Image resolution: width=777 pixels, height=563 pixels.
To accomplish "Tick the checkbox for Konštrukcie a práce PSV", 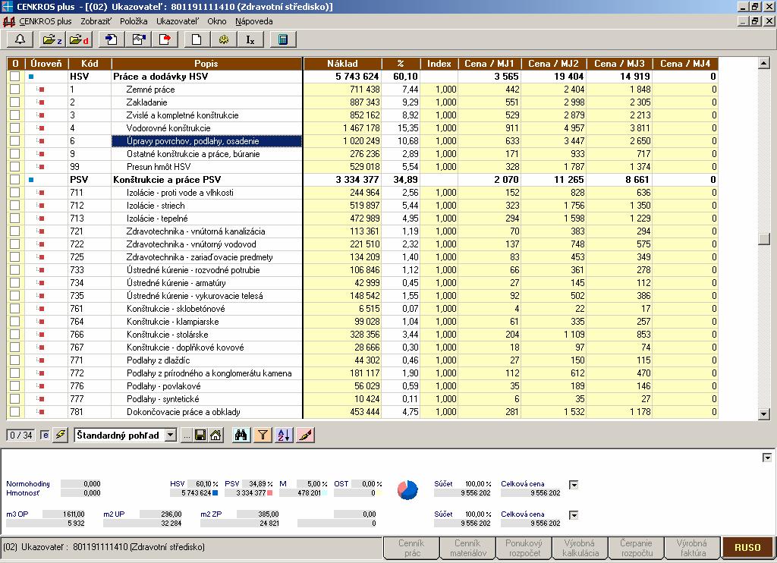I will point(15,179).
